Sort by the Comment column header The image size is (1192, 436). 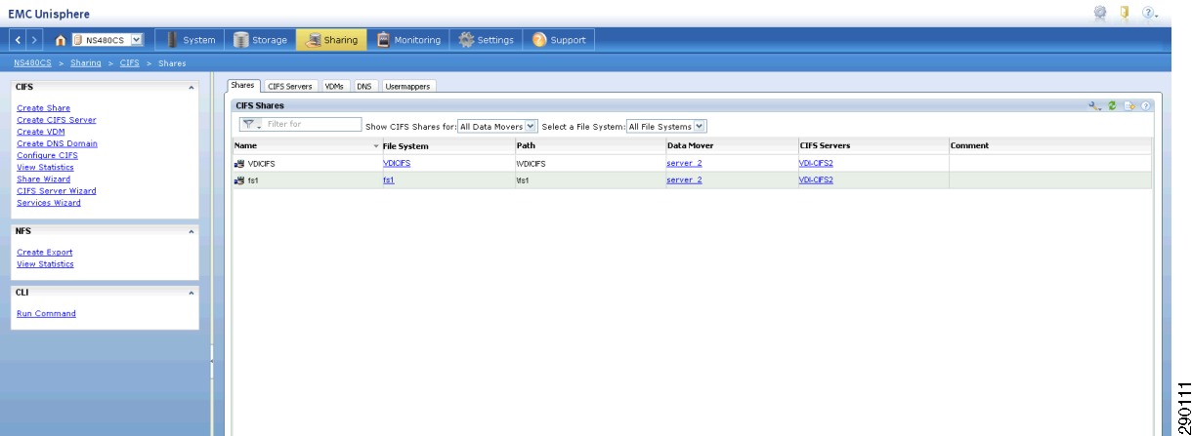click(1049, 145)
